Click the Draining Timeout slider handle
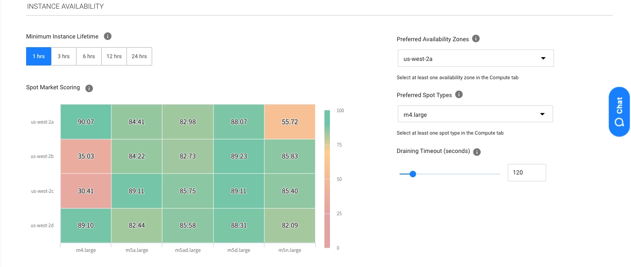The image size is (631, 267). tap(413, 174)
